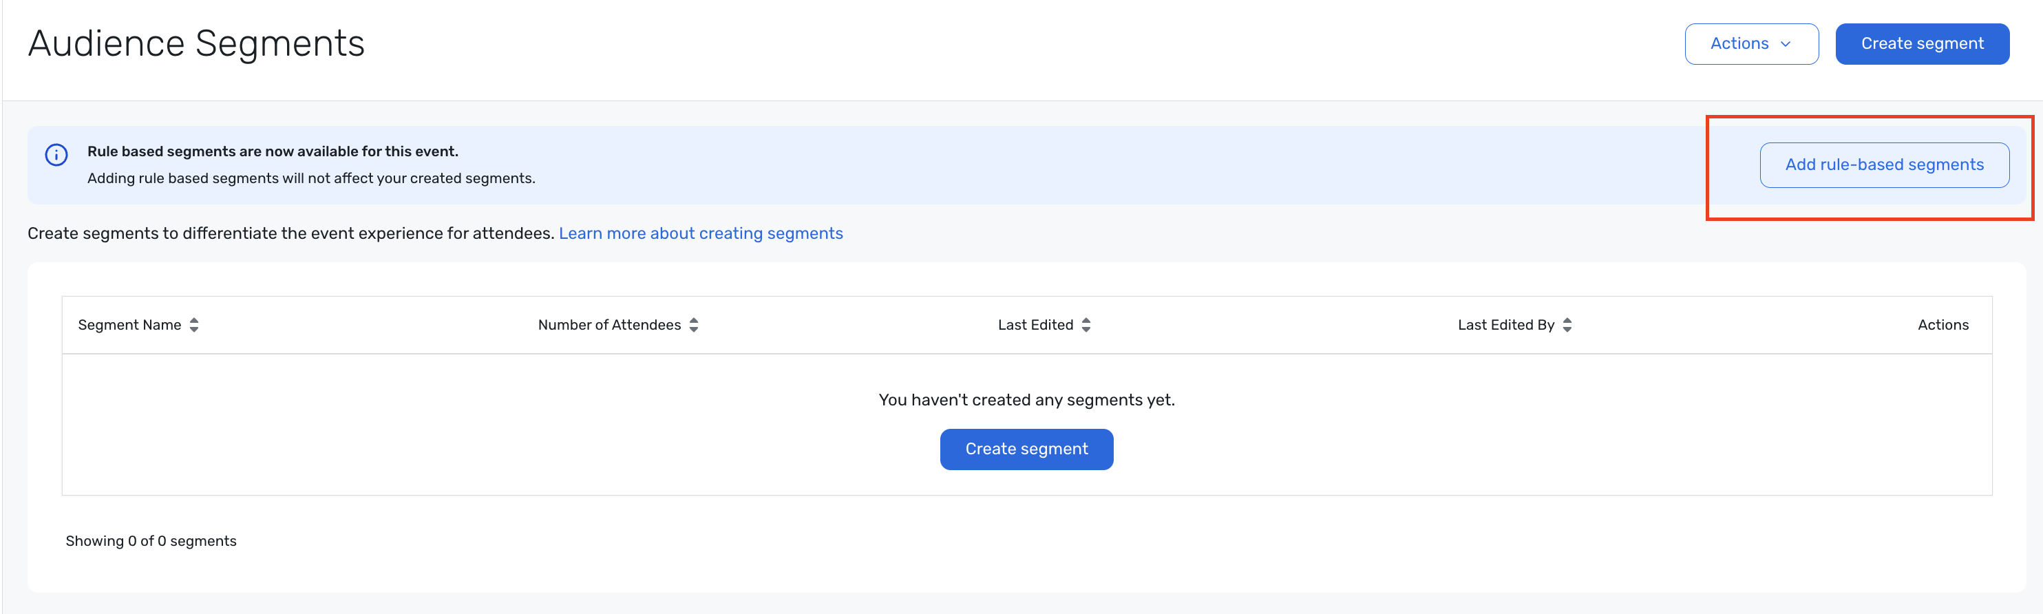Screen dimensions: 2043x614
Task: Click the Actions column header
Action: coord(1943,326)
